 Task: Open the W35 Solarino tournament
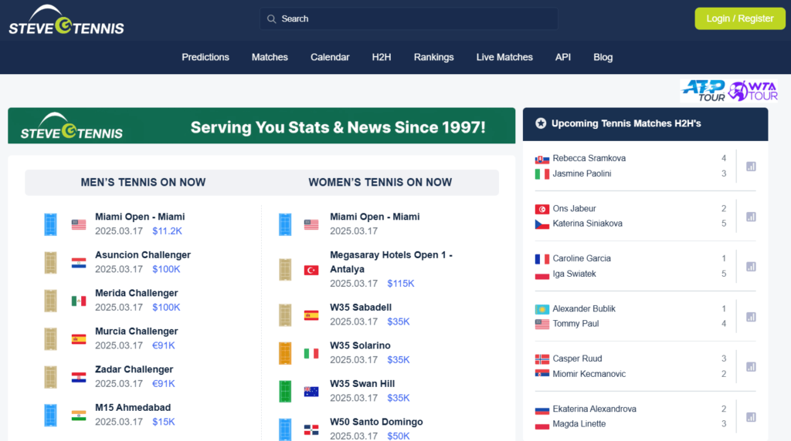click(360, 346)
